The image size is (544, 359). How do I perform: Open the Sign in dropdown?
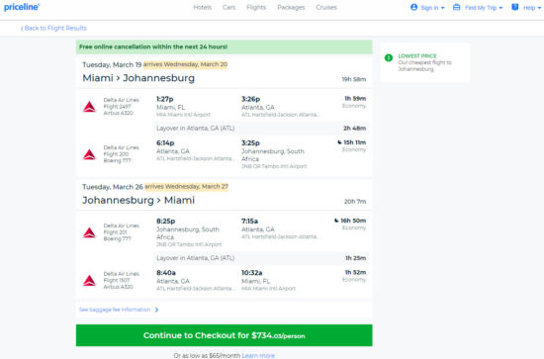[x=427, y=7]
